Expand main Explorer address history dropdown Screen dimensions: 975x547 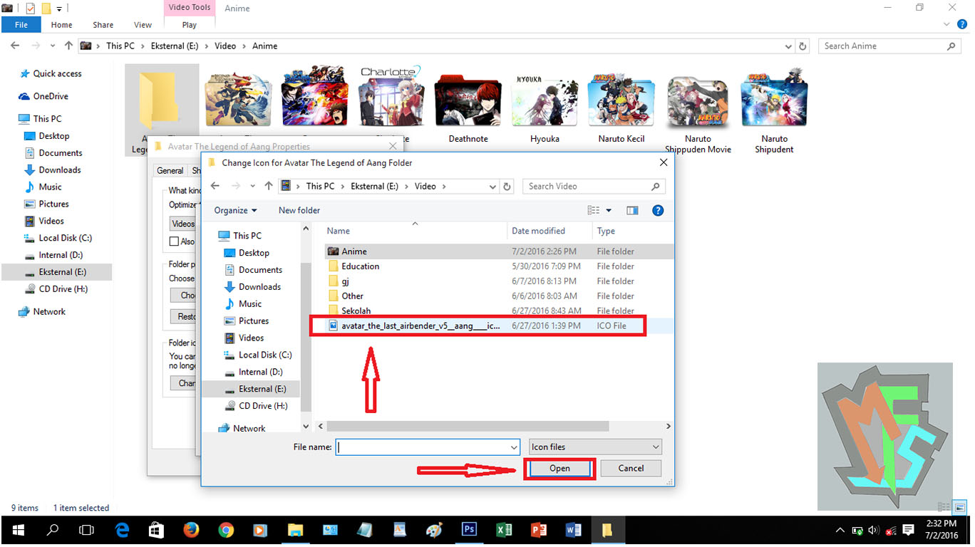(788, 46)
